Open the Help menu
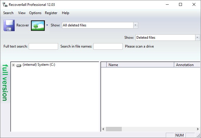Screen dimensions: 201x138 pos(65,13)
